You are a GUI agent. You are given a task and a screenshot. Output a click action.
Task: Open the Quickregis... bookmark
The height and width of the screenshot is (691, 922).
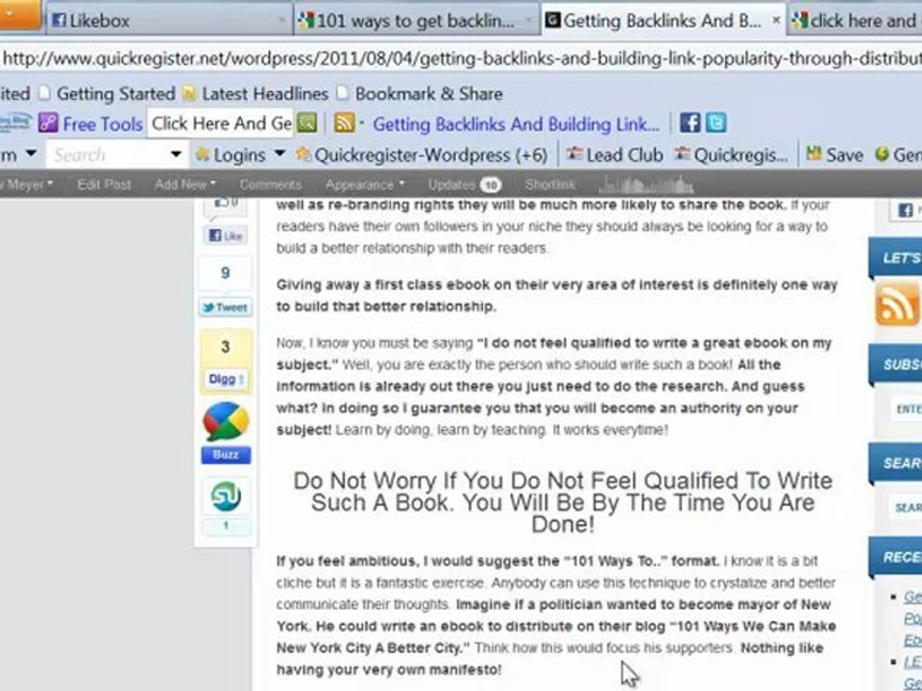click(731, 155)
